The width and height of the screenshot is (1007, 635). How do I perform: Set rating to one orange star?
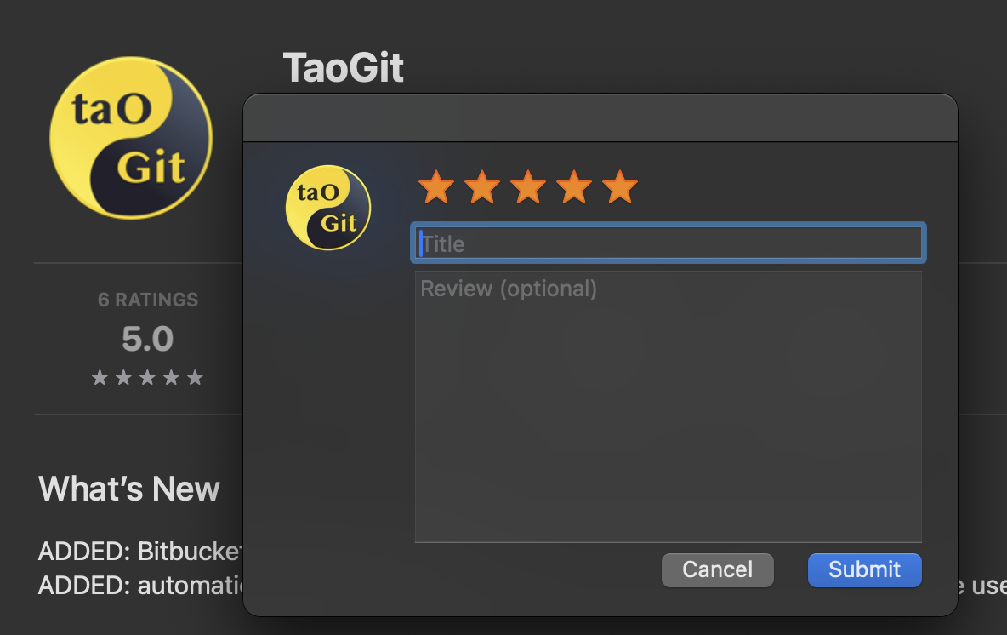[x=436, y=187]
